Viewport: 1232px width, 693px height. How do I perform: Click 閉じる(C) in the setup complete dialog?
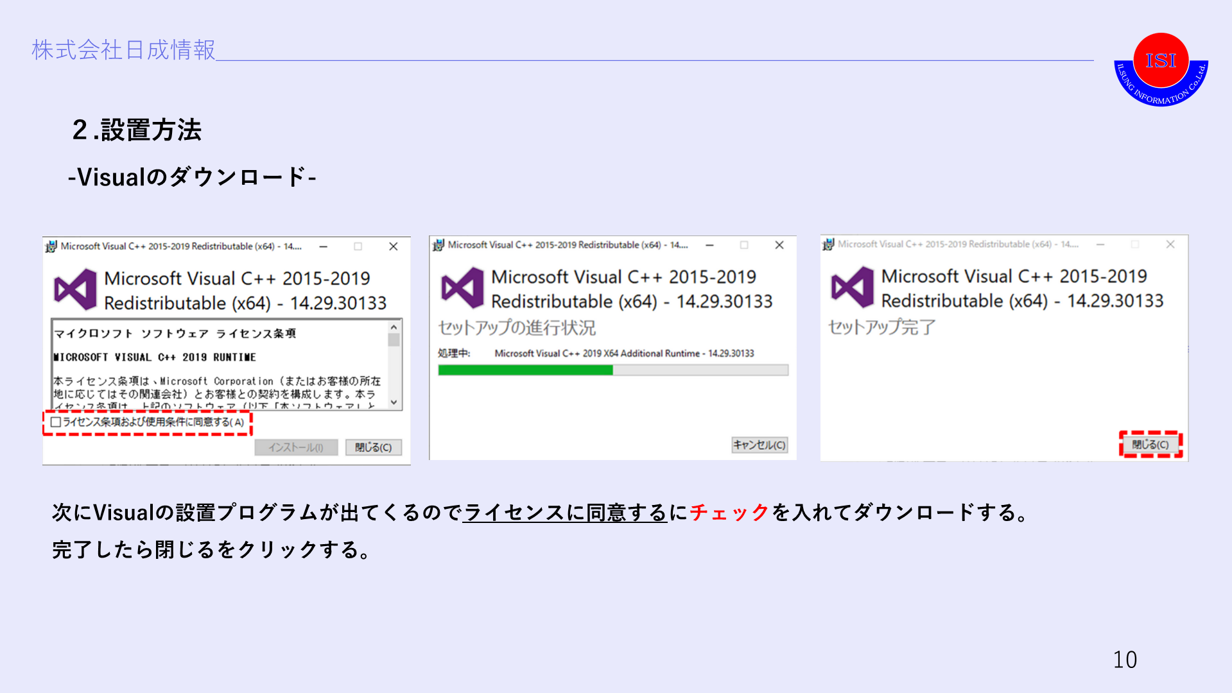[1150, 444]
